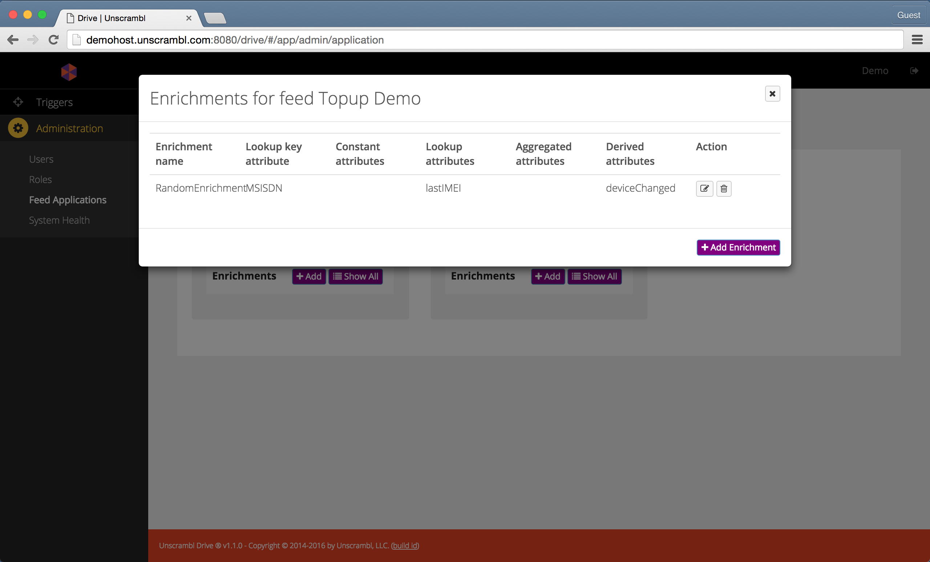The width and height of the screenshot is (930, 562).
Task: Click the Constant attributes column header
Action: click(x=360, y=154)
